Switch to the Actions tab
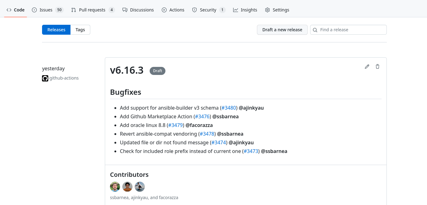Viewport: 427px width, 205px height. (173, 10)
